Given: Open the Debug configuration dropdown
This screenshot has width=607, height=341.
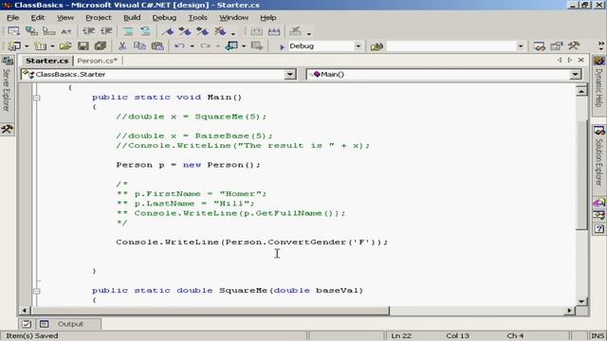Looking at the screenshot, I should pos(358,46).
